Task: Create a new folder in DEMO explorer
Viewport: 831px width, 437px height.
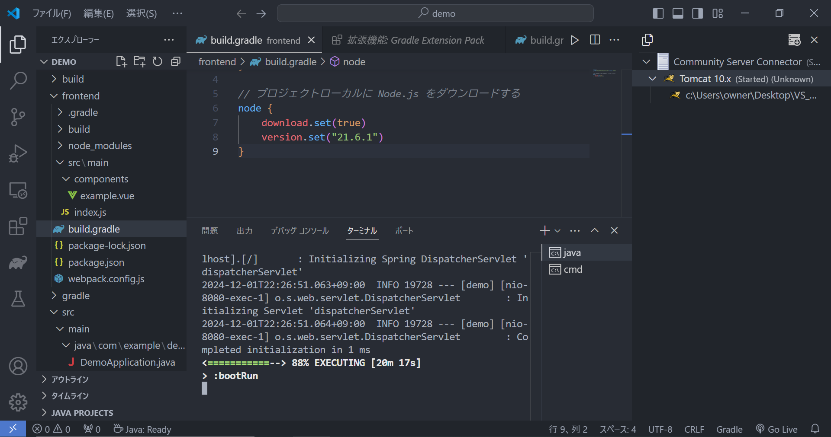Action: (x=139, y=62)
